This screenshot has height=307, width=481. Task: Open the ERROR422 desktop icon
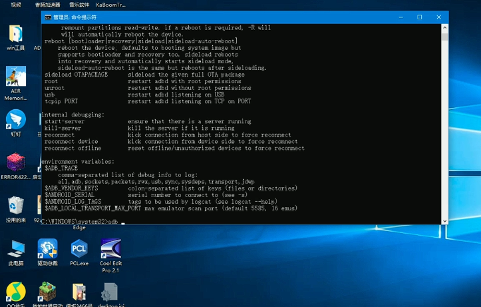16,162
